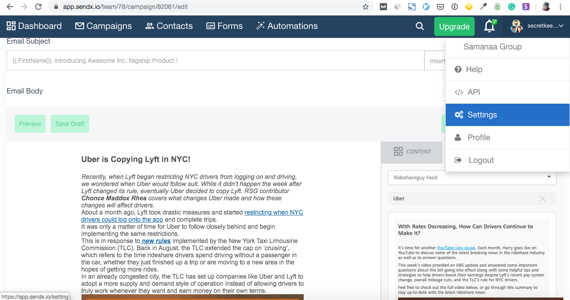Open the 'new rules' hyperlink
Screen dimensions: 570x300
(156, 241)
